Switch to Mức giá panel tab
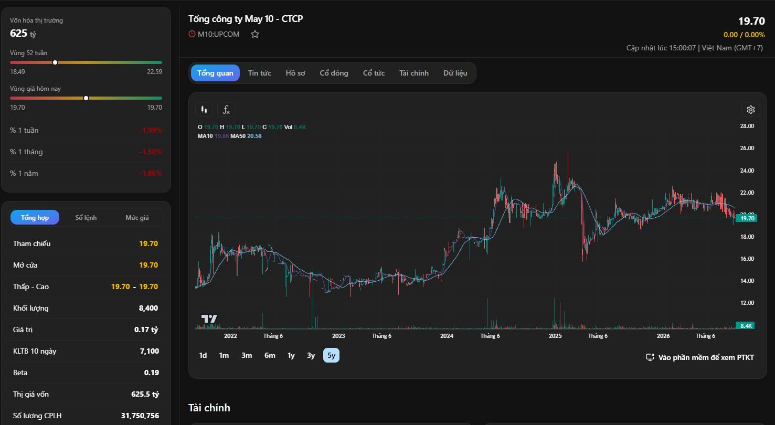Screen dimensions: 775x425 [137, 217]
